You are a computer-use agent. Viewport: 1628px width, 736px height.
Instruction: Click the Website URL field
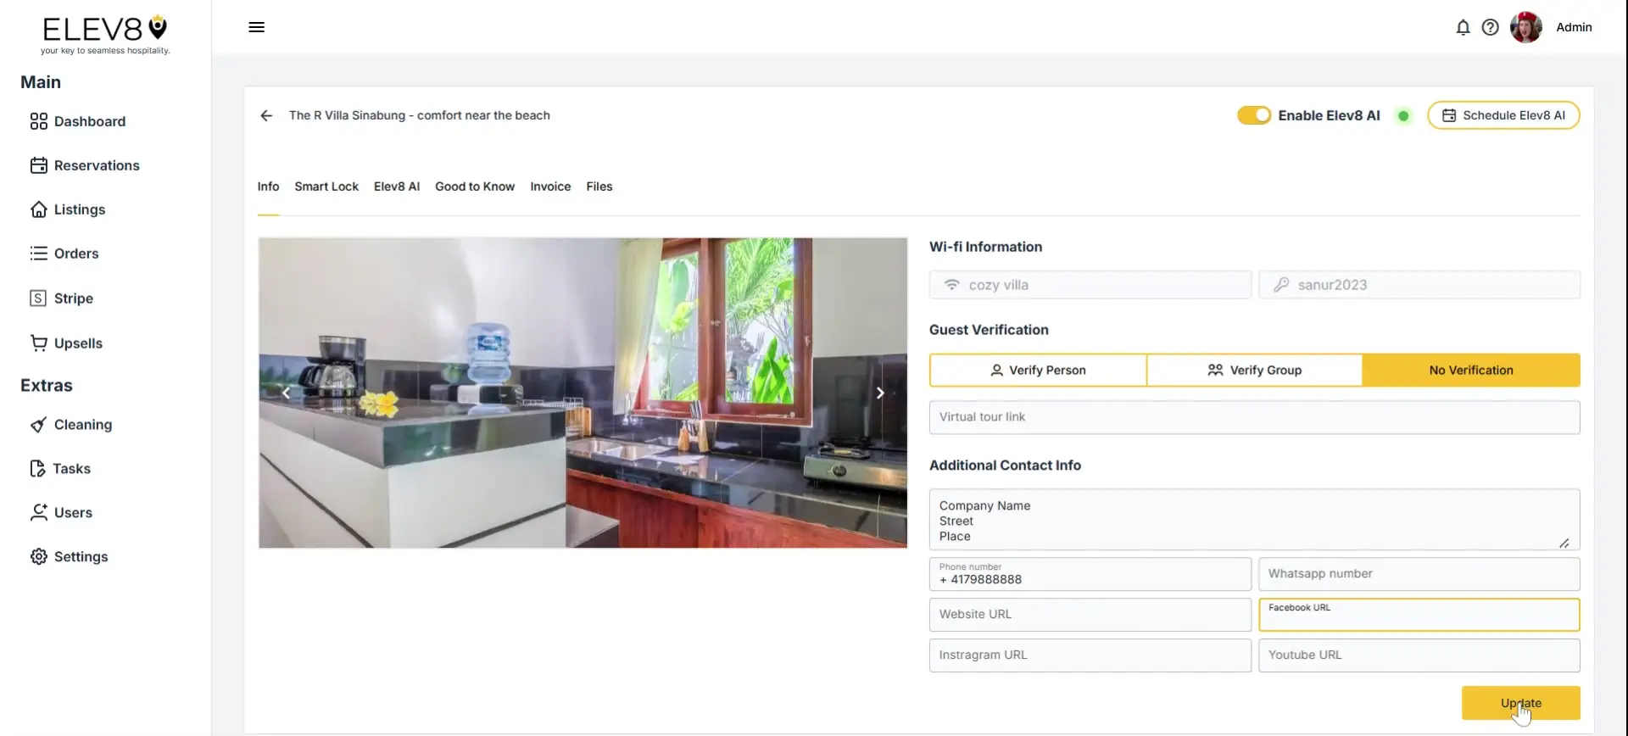pyautogui.click(x=1090, y=615)
